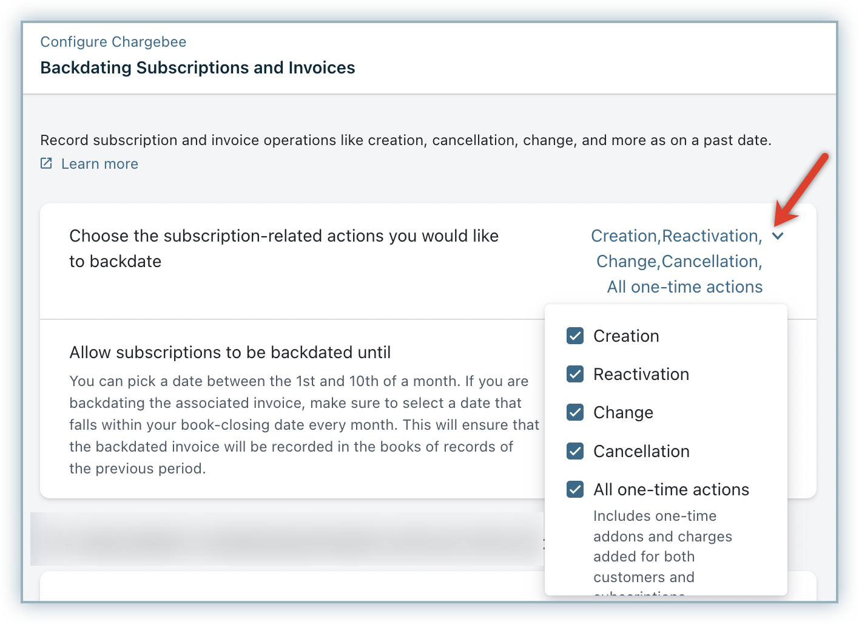Screen dimensions: 859x624
Task: Select the Reactivation option label
Action: point(641,374)
